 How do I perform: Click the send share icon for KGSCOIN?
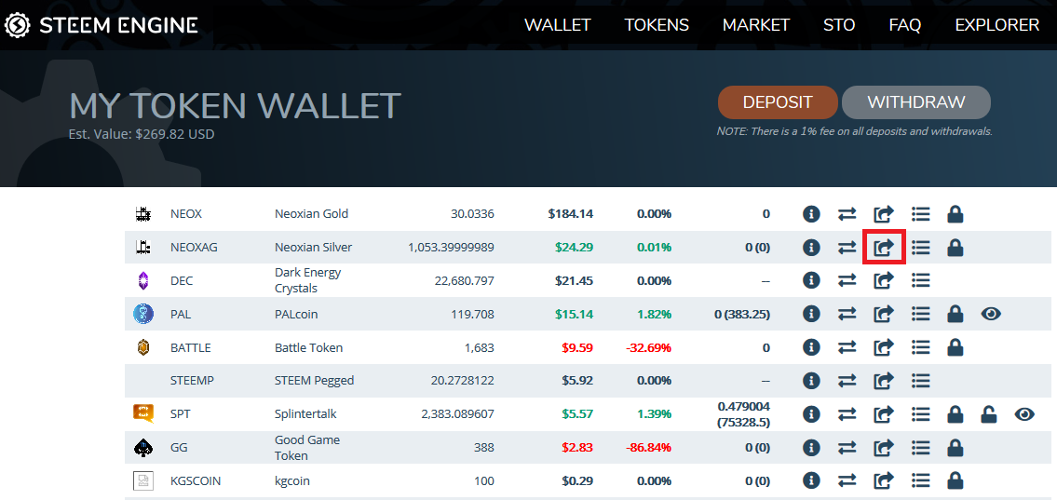(883, 481)
